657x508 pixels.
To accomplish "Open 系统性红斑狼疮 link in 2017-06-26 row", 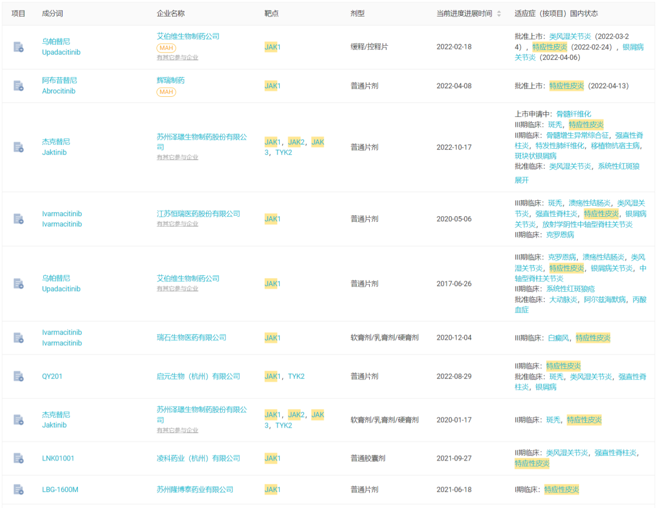I will 570,289.
